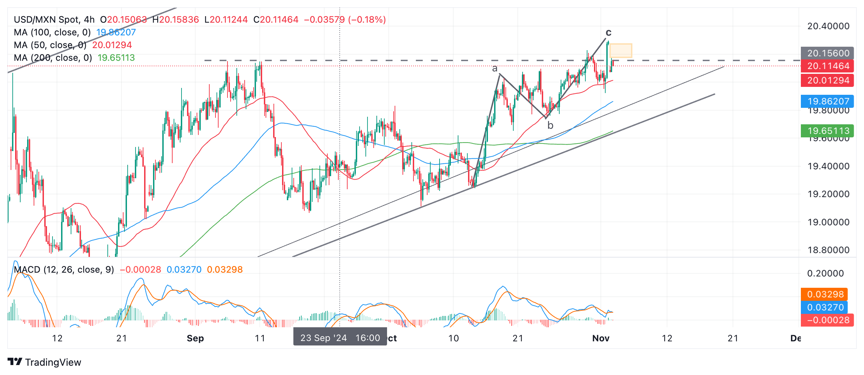Select the MA (200, close, 0) legend

click(53, 58)
